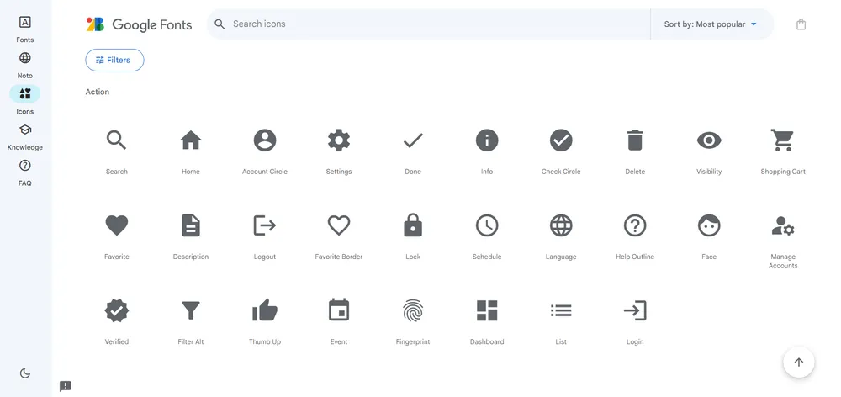The image size is (841, 397).
Task: Pick the Manage Accounts icon
Action: [783, 226]
